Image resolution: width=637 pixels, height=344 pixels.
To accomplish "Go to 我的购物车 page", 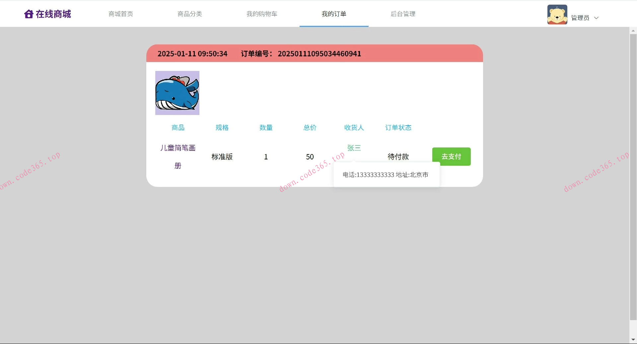I will click(262, 14).
